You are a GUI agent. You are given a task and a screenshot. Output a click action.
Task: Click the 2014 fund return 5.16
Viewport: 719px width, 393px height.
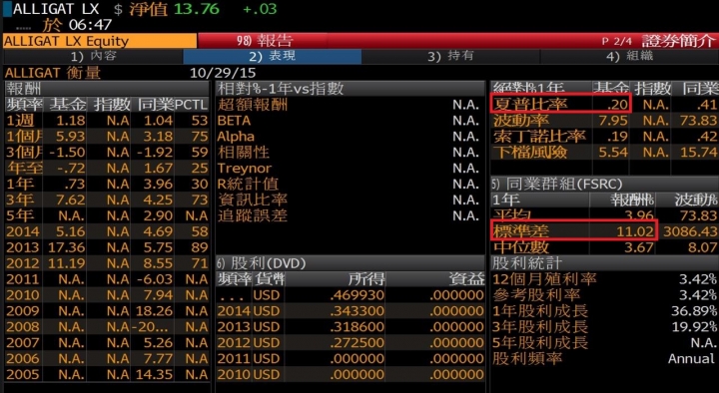(70, 231)
